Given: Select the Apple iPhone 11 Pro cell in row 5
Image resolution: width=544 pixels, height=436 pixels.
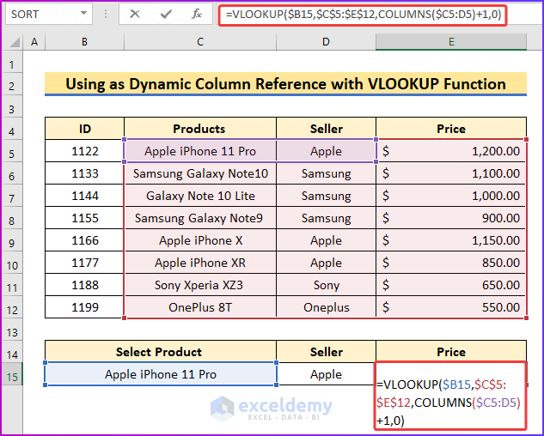Looking at the screenshot, I should [200, 151].
